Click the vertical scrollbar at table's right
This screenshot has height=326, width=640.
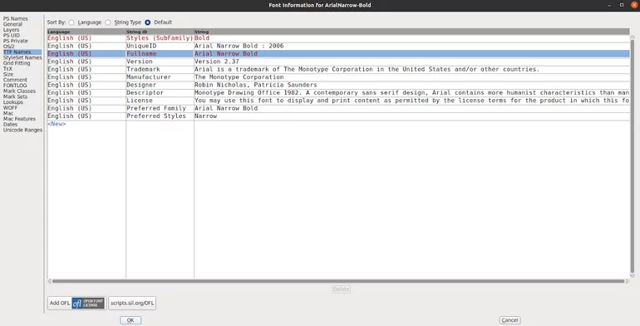click(633, 156)
